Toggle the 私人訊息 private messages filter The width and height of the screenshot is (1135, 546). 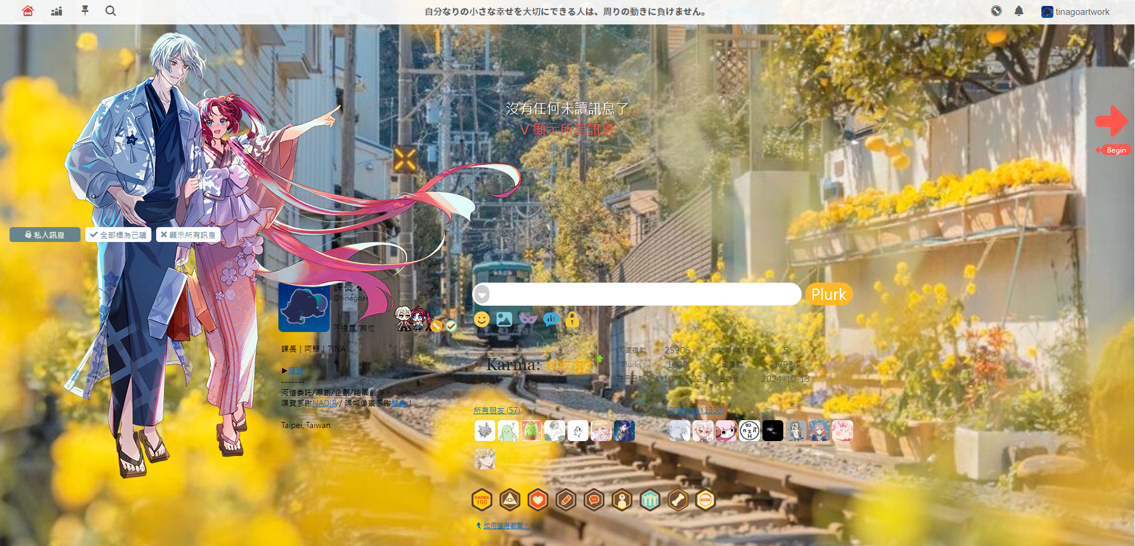[45, 235]
